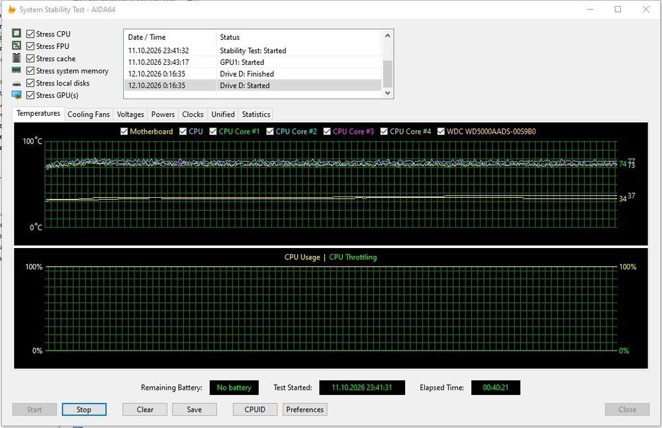Open the CPUID panel
Viewport: 662px width, 428px height.
(255, 409)
